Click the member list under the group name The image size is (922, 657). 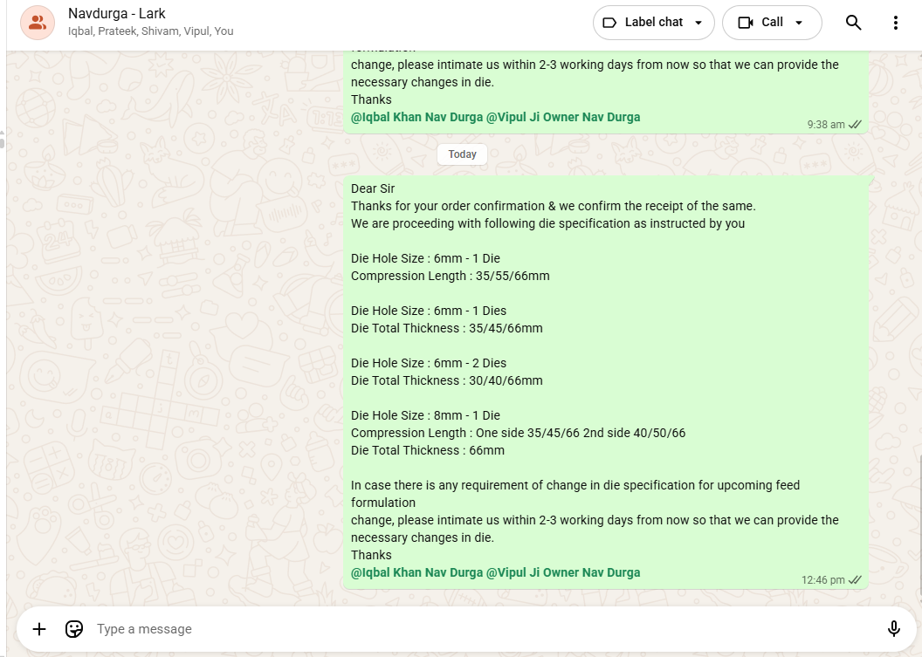[150, 31]
